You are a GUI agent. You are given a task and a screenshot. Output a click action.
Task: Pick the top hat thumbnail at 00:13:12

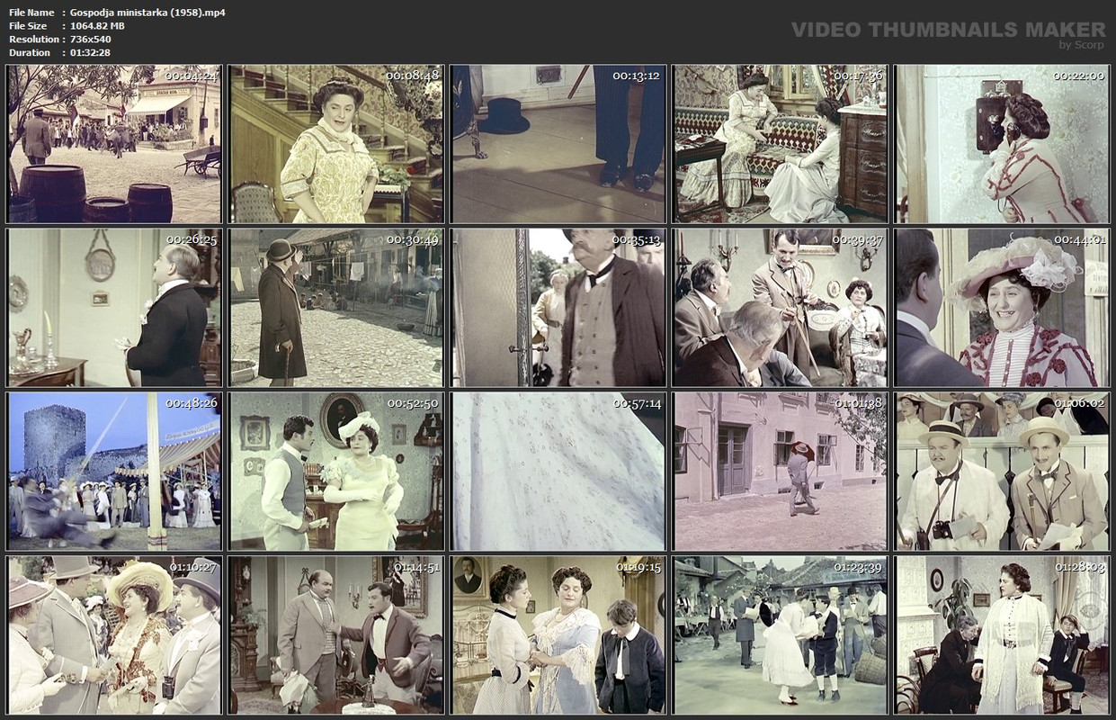click(x=558, y=143)
